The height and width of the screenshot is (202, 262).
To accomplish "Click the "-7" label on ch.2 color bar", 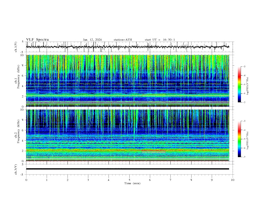I will [244, 157].
